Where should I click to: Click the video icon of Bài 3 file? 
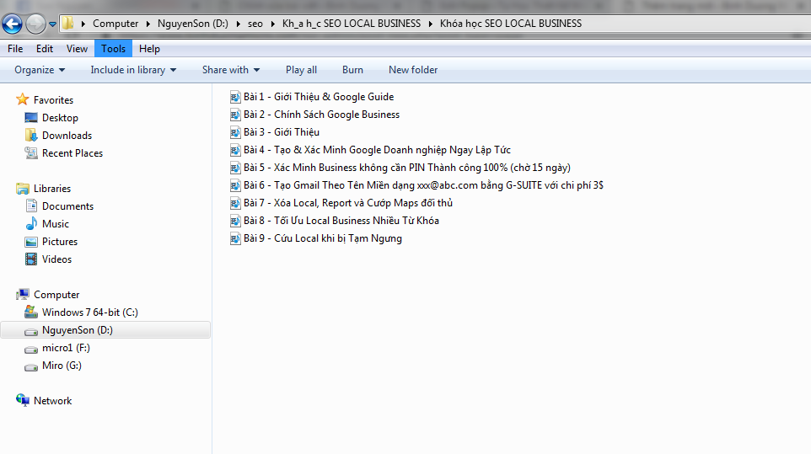pyautogui.click(x=235, y=132)
